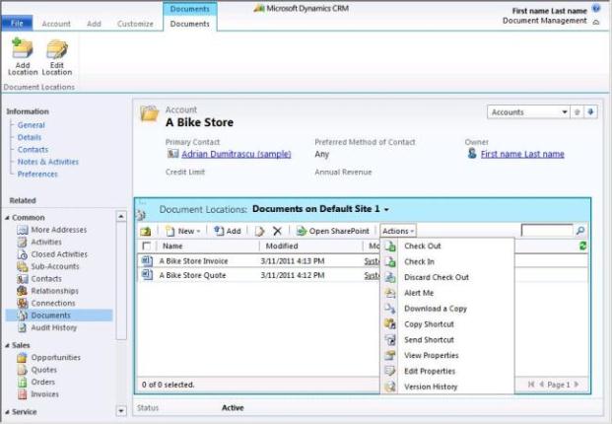Image resolution: width=612 pixels, height=424 pixels.
Task: Click the search magnifier icon in document grid
Action: pyautogui.click(x=580, y=231)
